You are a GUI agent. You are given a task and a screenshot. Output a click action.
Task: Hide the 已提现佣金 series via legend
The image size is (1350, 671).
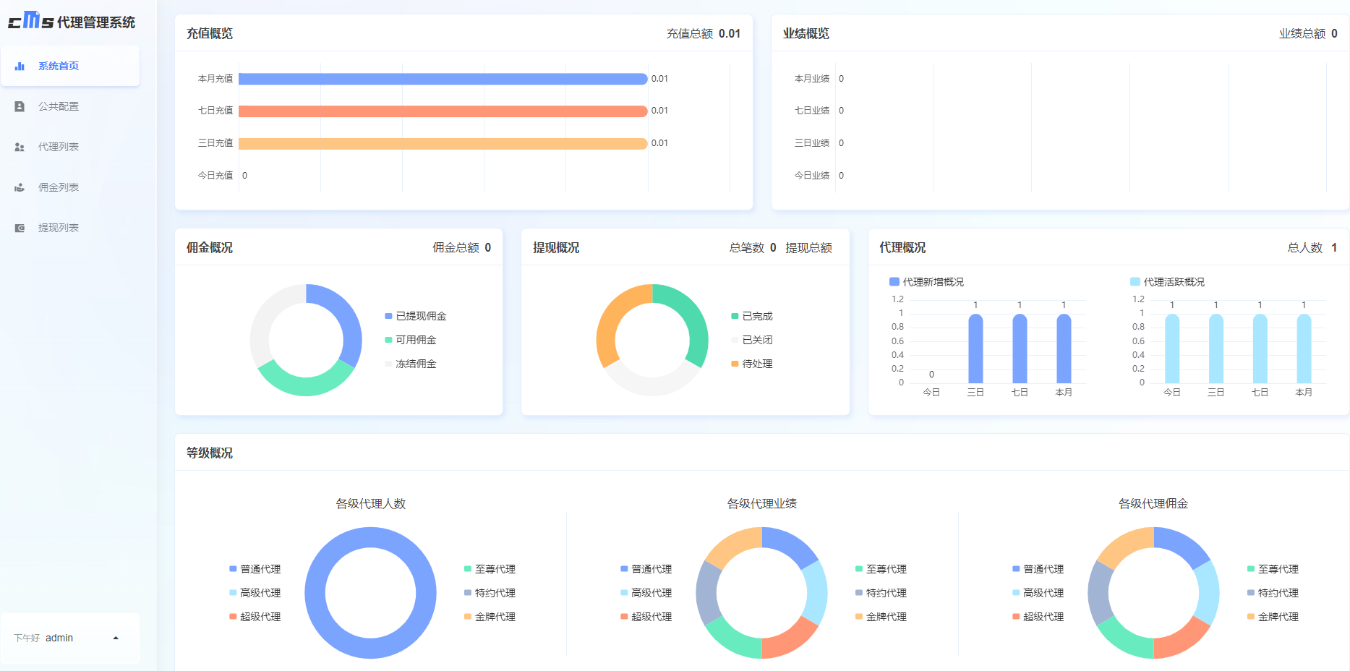coord(416,316)
